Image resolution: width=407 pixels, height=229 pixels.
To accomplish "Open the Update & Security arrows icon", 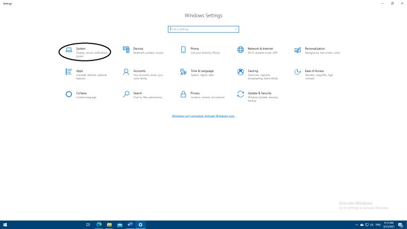I will [241, 94].
